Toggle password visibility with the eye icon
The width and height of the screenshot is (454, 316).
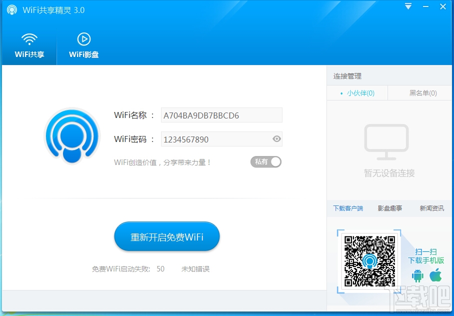click(276, 139)
